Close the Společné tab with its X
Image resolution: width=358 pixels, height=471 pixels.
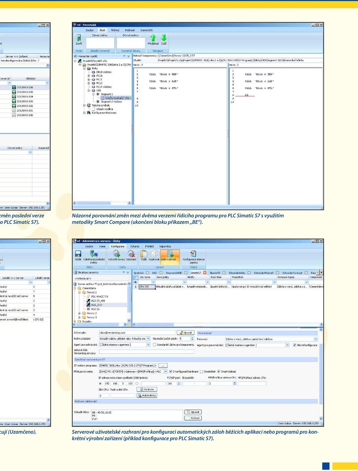(147, 273)
